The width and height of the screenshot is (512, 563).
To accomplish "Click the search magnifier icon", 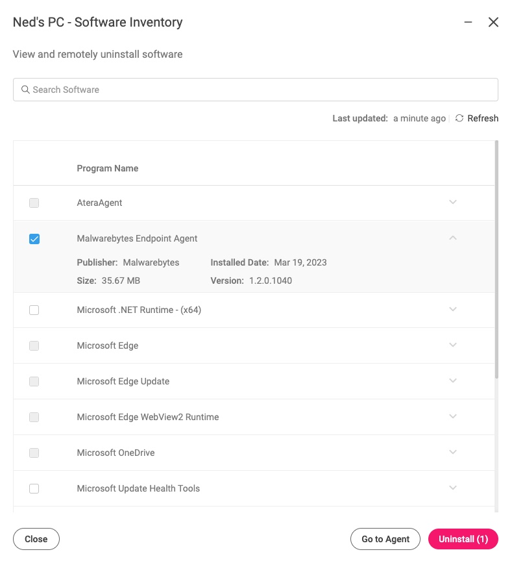I will (25, 90).
